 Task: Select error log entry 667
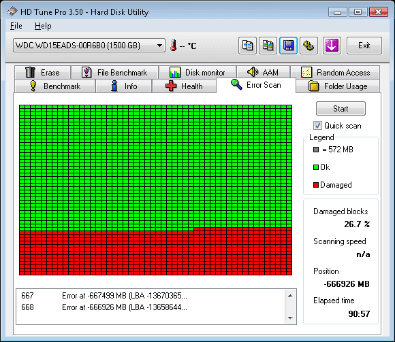click(151, 296)
